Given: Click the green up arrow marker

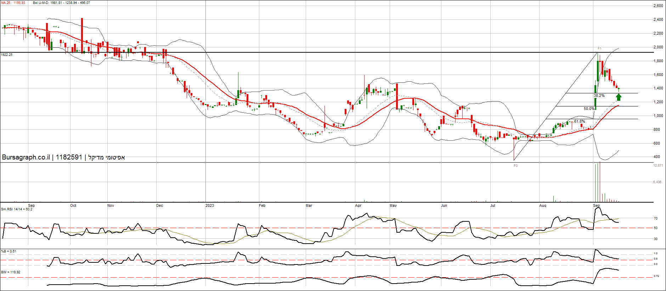Looking at the screenshot, I should click(619, 97).
